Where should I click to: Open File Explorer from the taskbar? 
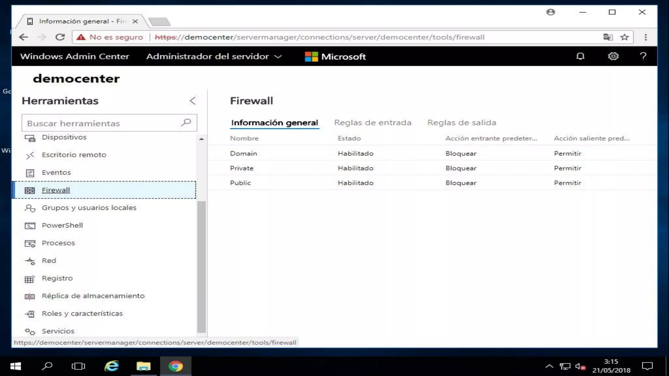143,366
